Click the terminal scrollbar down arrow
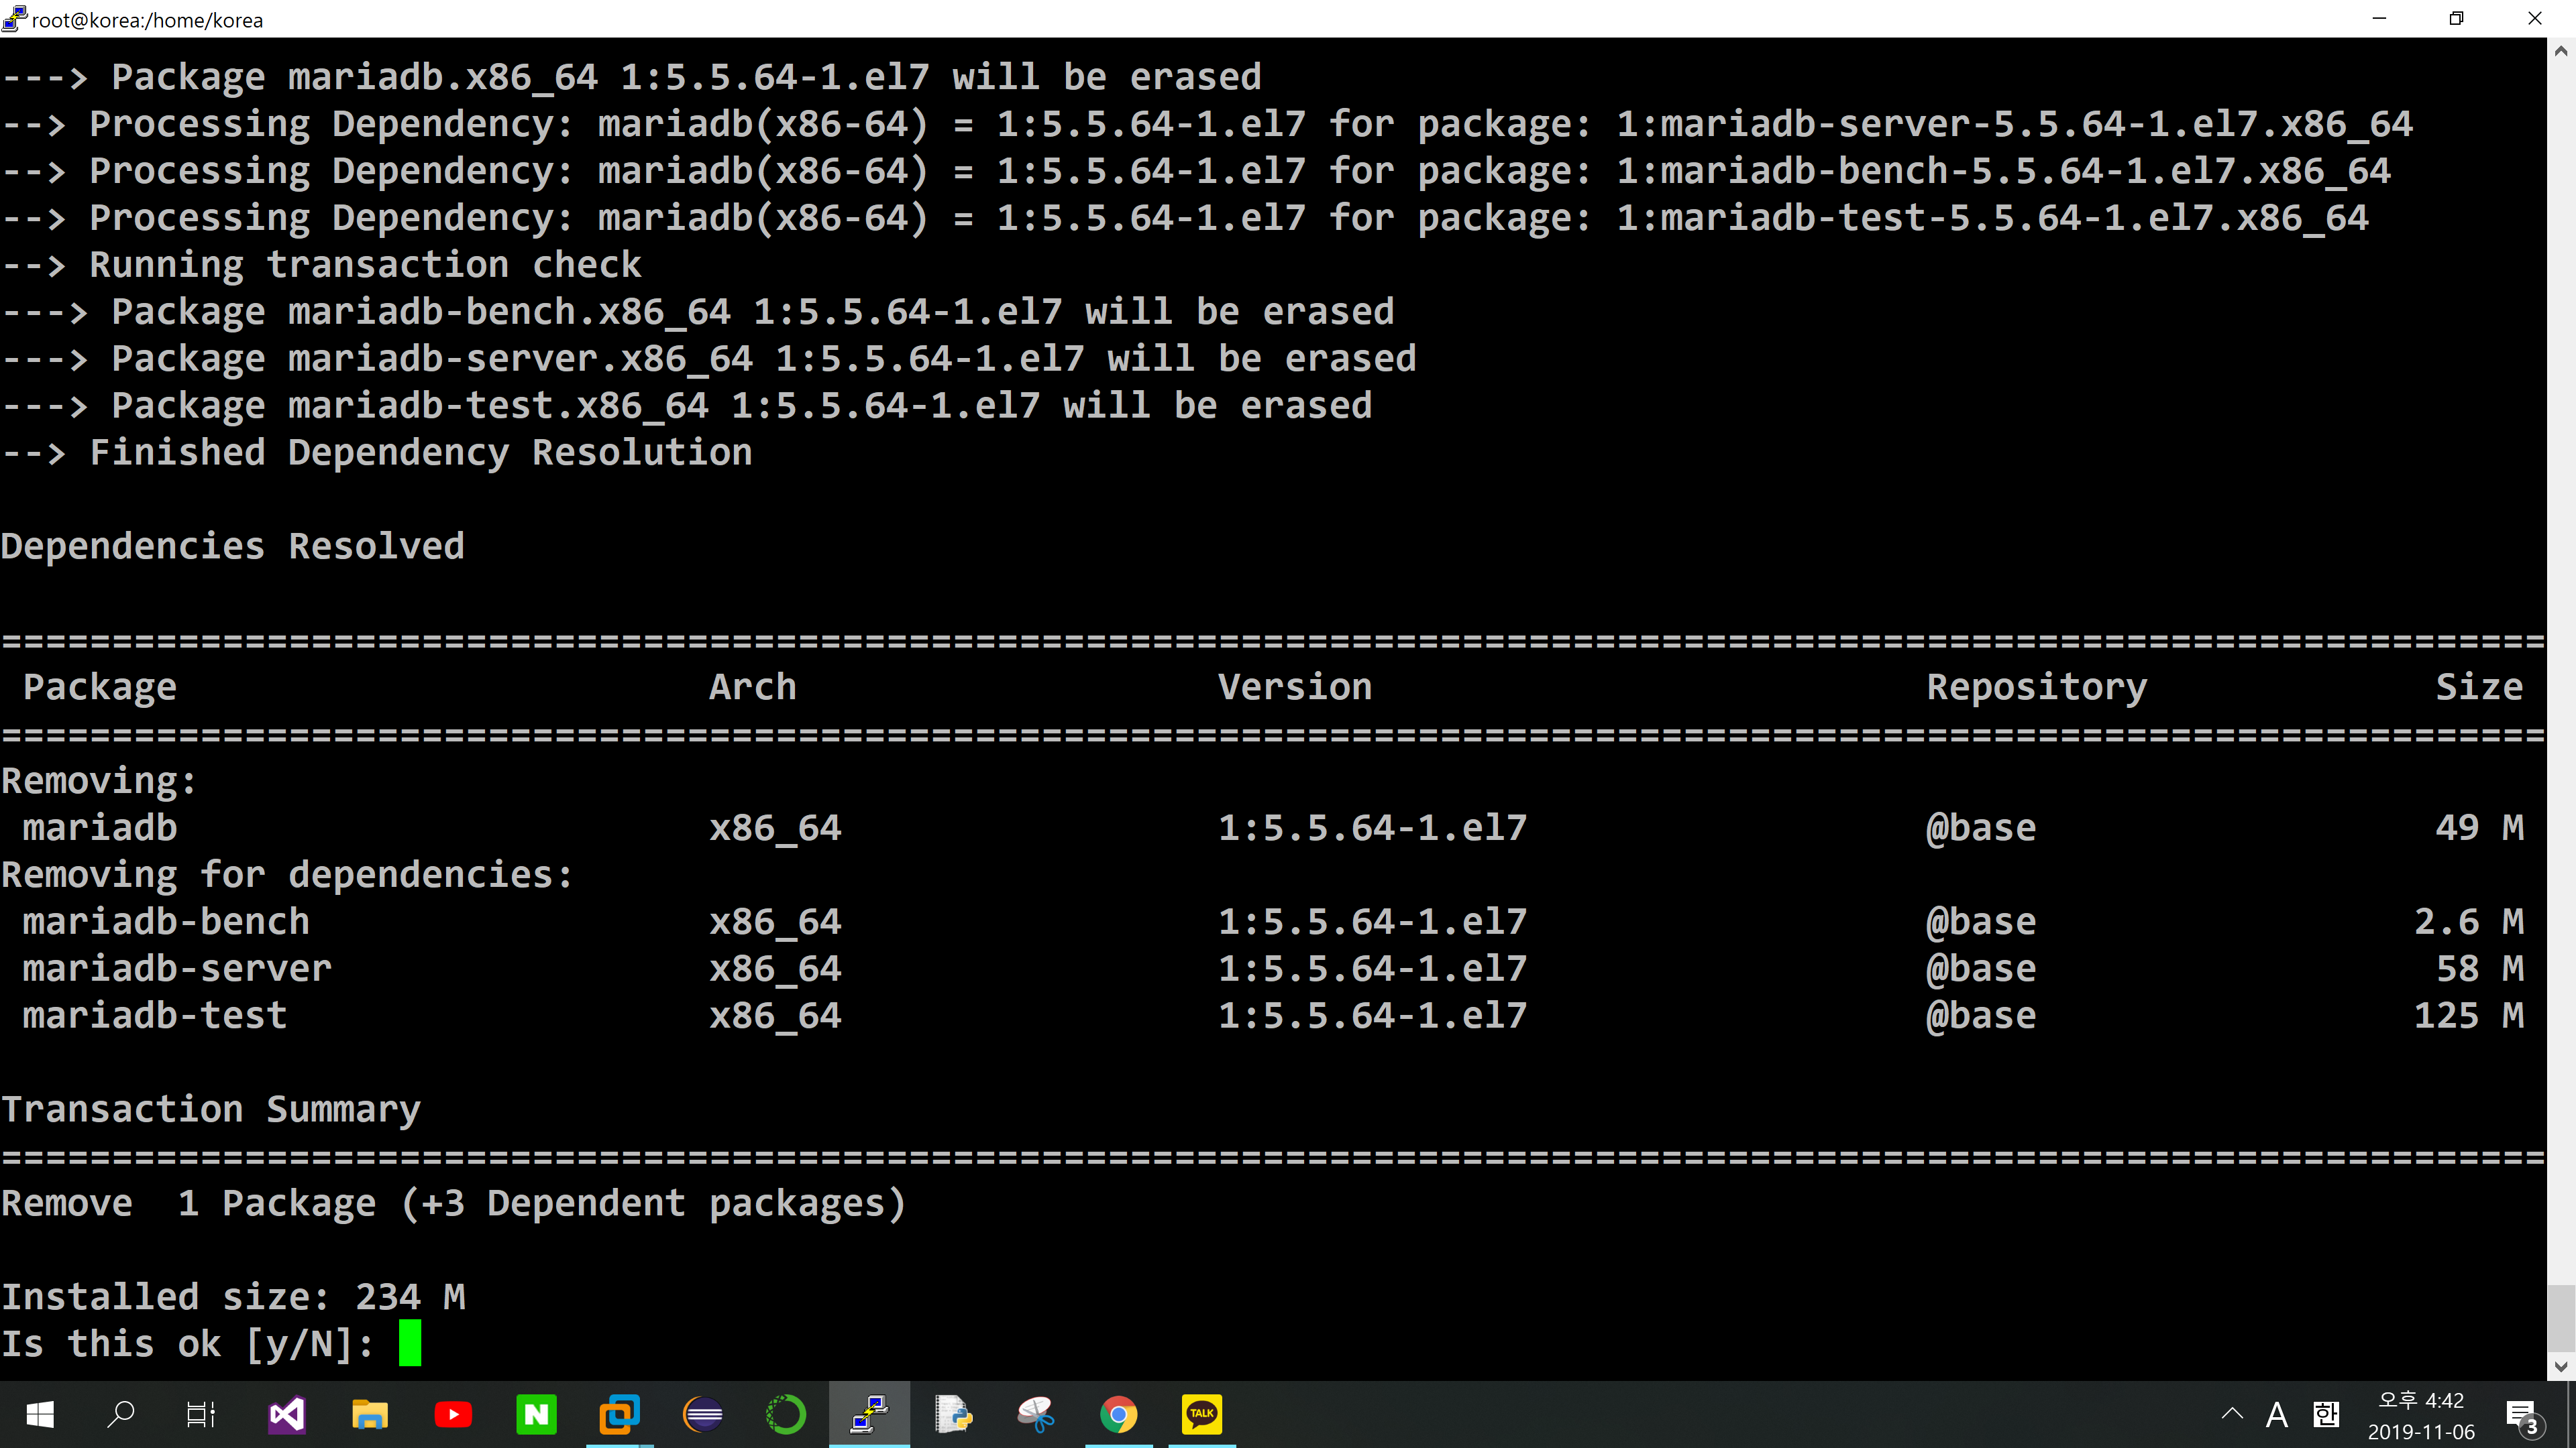Screen dimensions: 2576x1448 (2560, 1366)
